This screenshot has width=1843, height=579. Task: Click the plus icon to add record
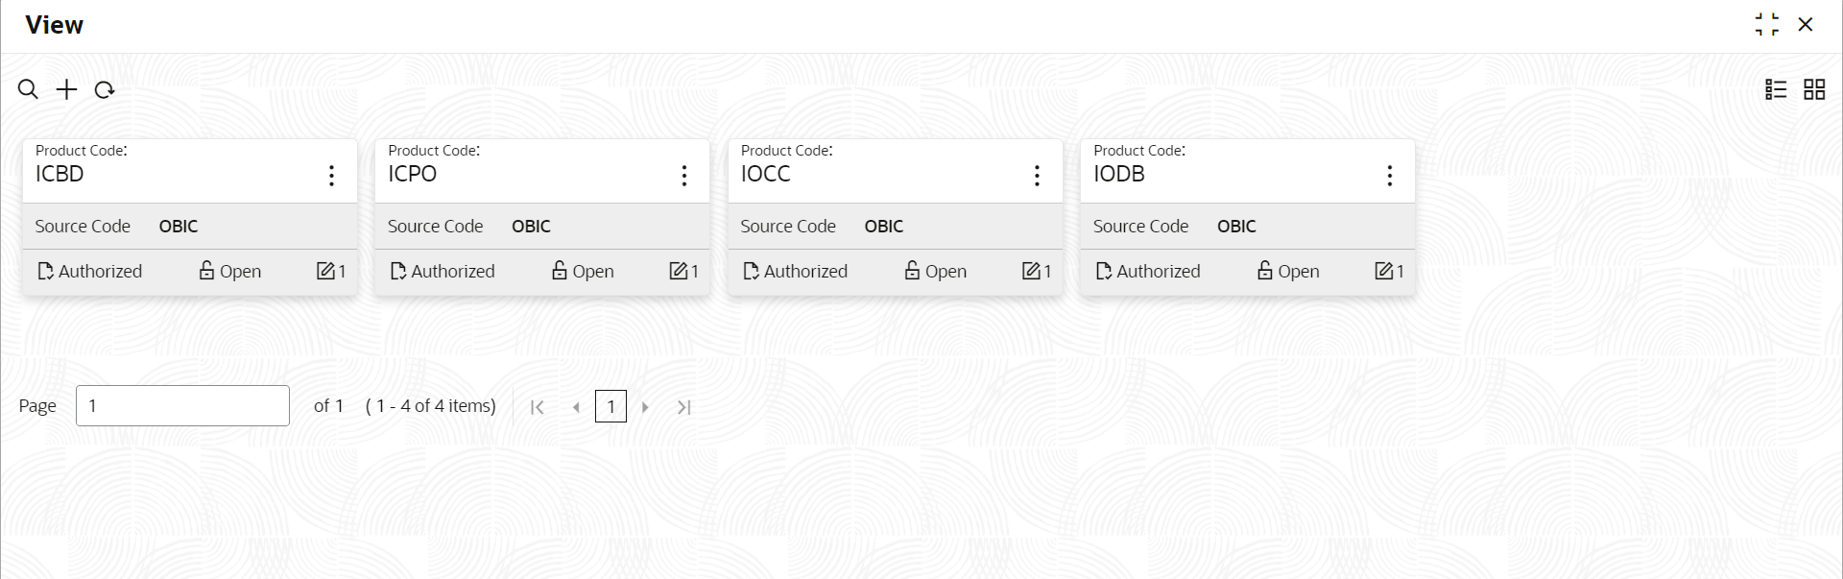click(66, 89)
